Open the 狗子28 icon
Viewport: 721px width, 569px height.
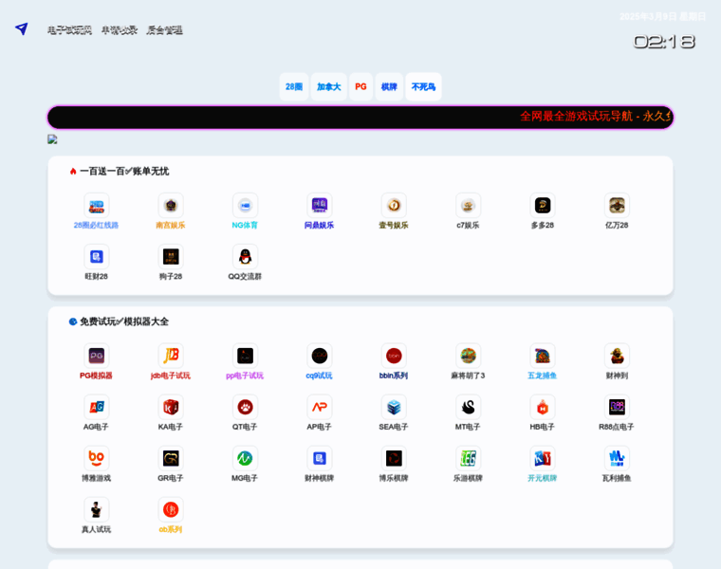point(171,256)
